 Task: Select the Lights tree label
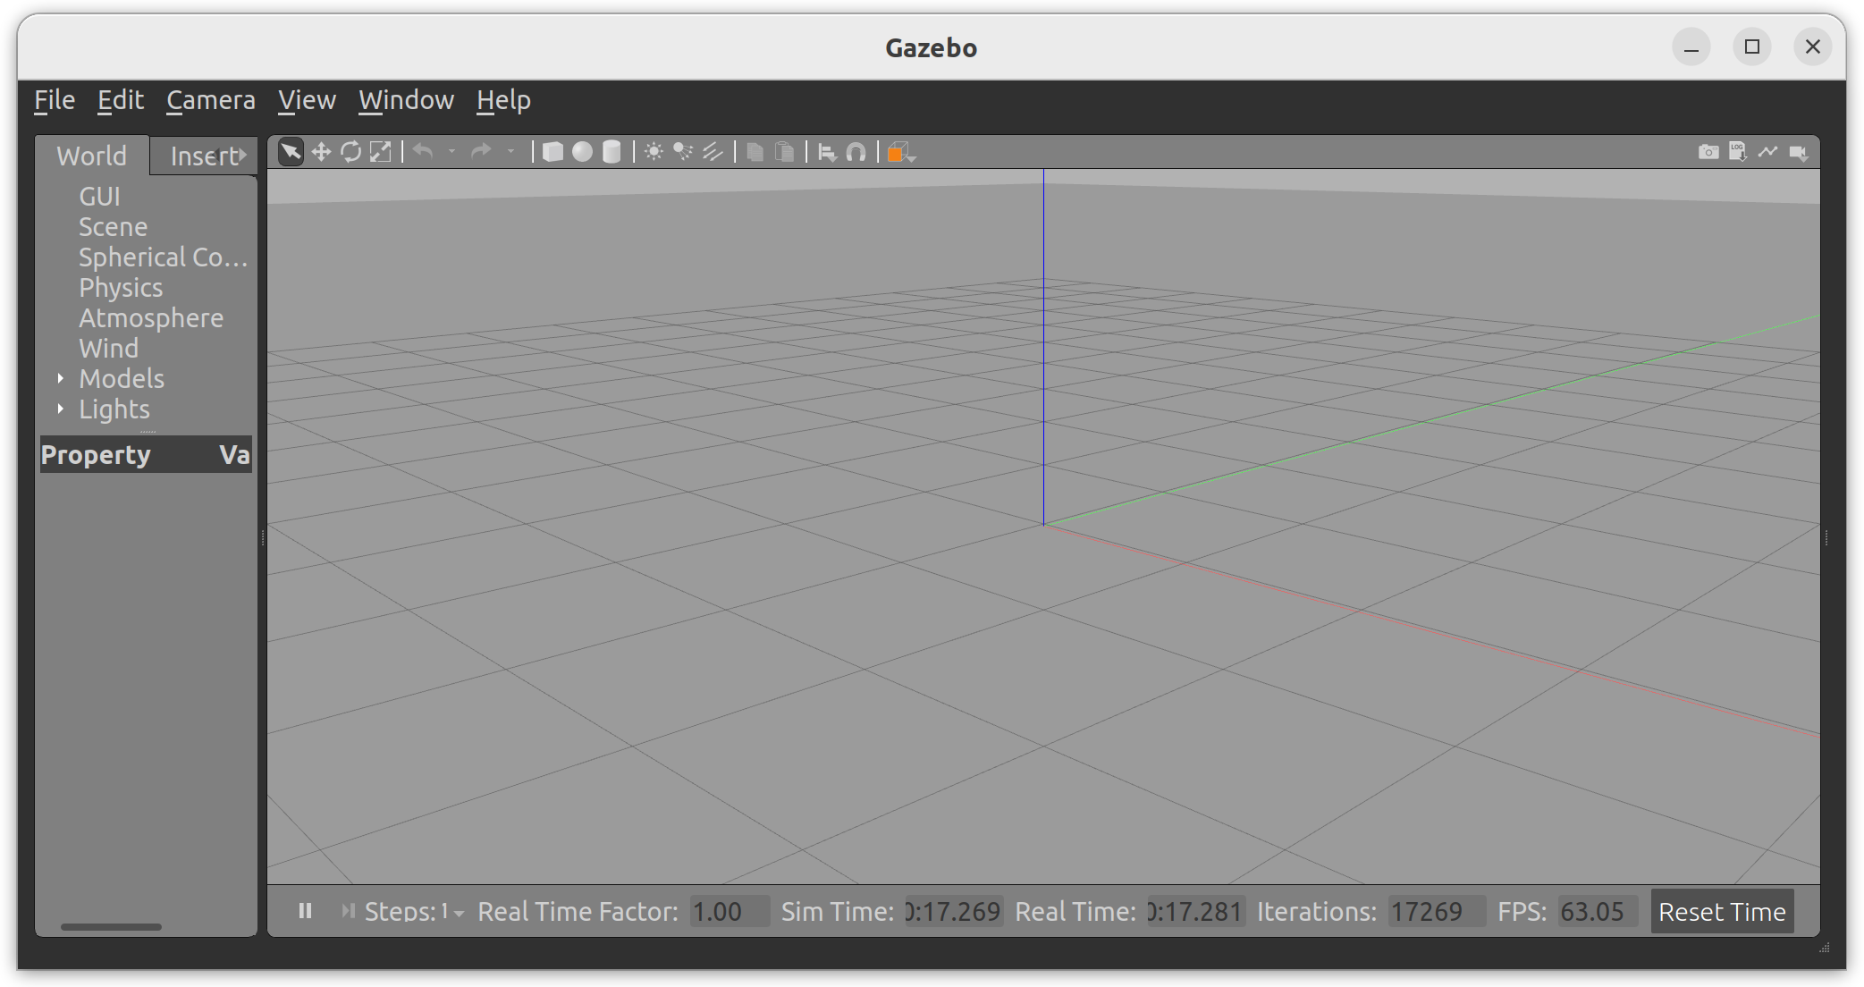[x=114, y=409]
